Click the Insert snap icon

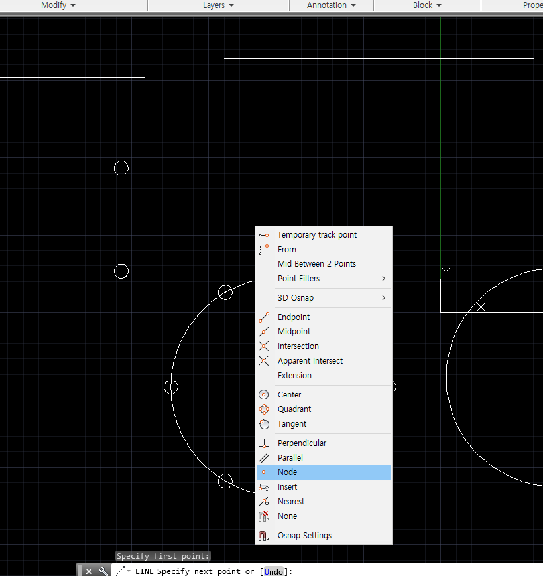pyautogui.click(x=264, y=487)
